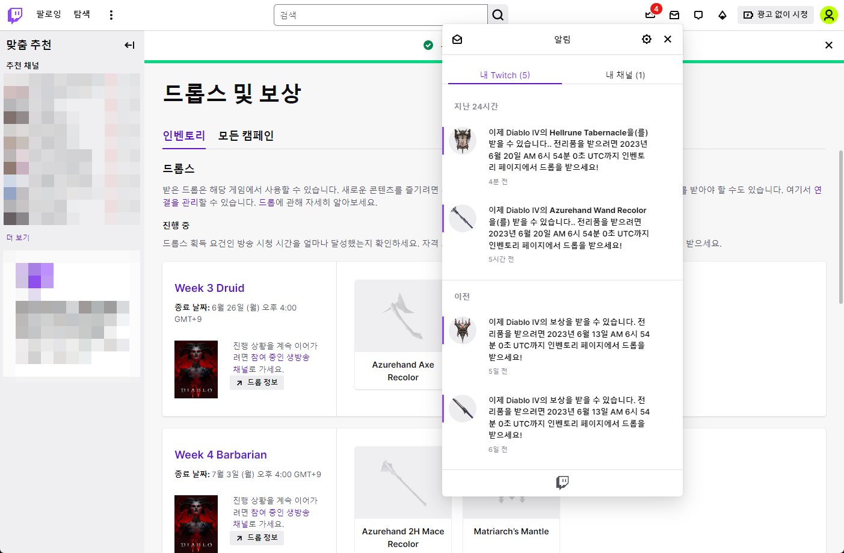Switch to the 내 Twitch (5) tab
The height and width of the screenshot is (553, 844).
tap(505, 75)
